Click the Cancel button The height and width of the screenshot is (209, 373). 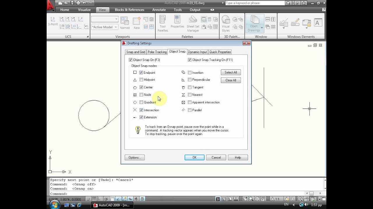tap(216, 157)
